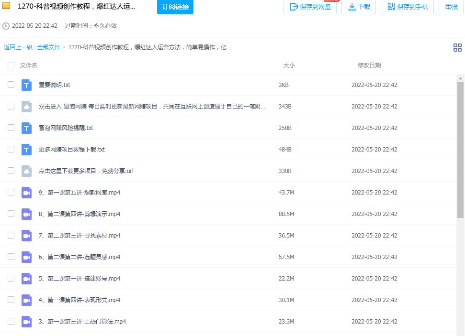
Task: Sort by the 大小 column header
Action: pyautogui.click(x=289, y=65)
